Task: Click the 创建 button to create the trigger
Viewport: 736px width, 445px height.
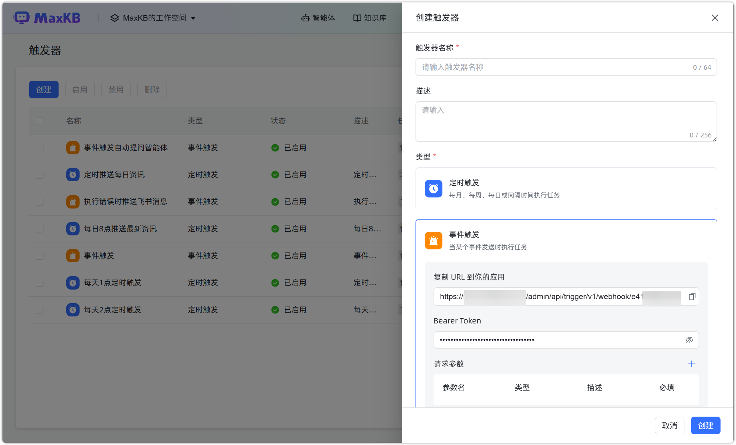Action: (705, 425)
